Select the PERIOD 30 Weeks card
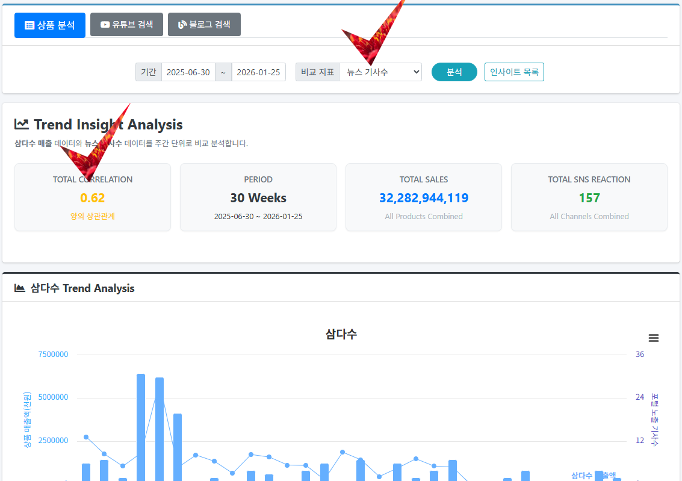 tap(258, 198)
